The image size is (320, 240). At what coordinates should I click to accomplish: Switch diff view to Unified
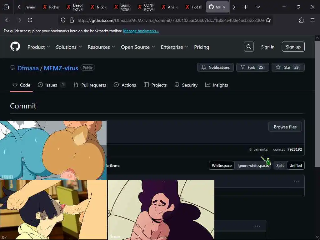tap(296, 165)
